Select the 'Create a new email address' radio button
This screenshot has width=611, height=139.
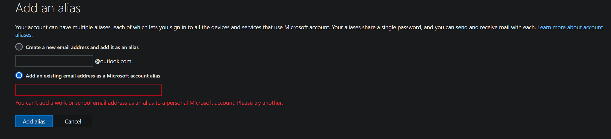coord(19,47)
